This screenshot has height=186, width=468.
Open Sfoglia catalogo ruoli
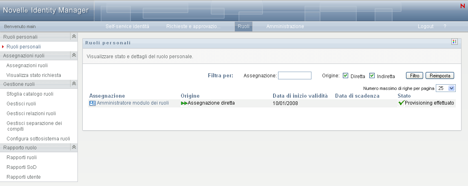tap(30, 94)
